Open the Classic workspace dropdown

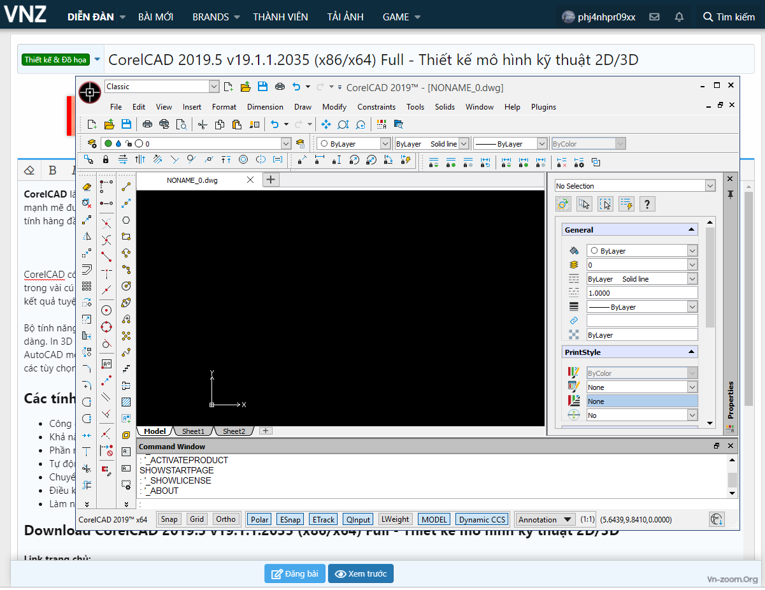click(214, 87)
